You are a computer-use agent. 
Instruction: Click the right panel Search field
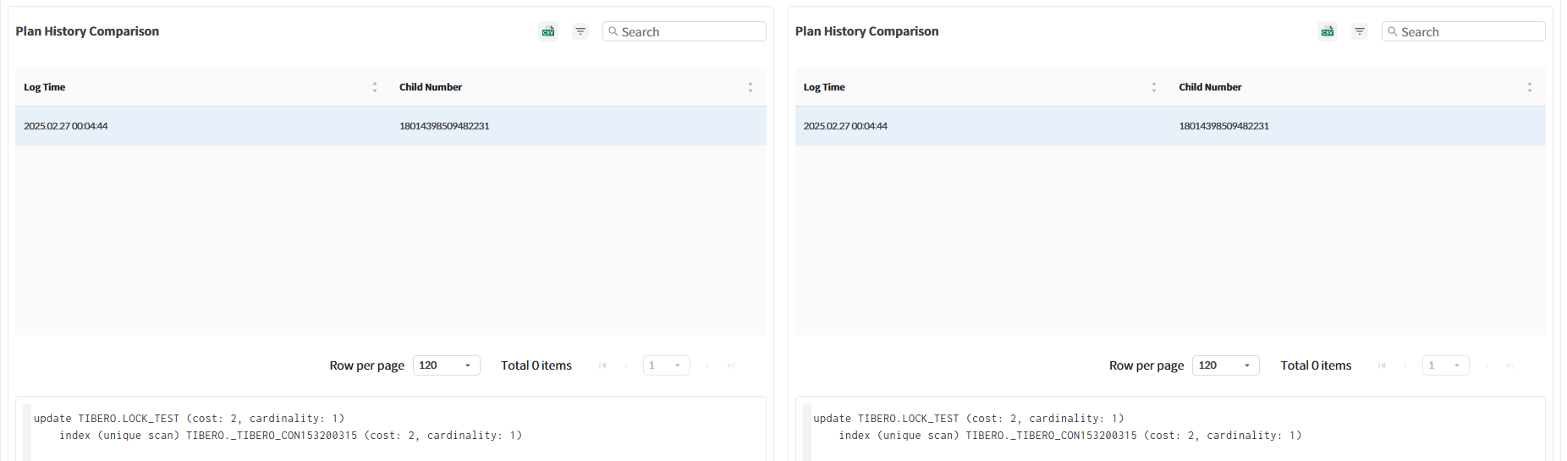click(x=1470, y=32)
